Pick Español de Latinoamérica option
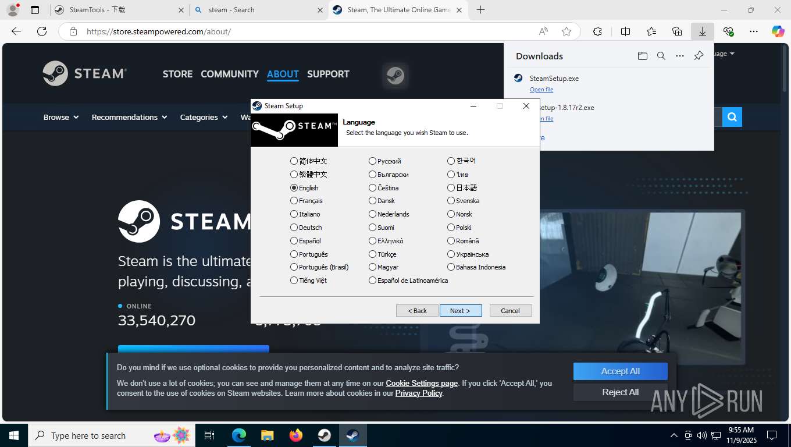The width and height of the screenshot is (791, 447). pyautogui.click(x=408, y=281)
